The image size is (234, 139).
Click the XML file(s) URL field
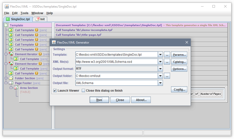pyautogui.click(x=117, y=62)
